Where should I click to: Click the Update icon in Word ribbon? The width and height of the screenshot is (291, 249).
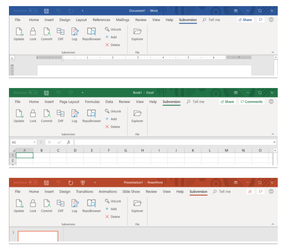[x=19, y=34]
